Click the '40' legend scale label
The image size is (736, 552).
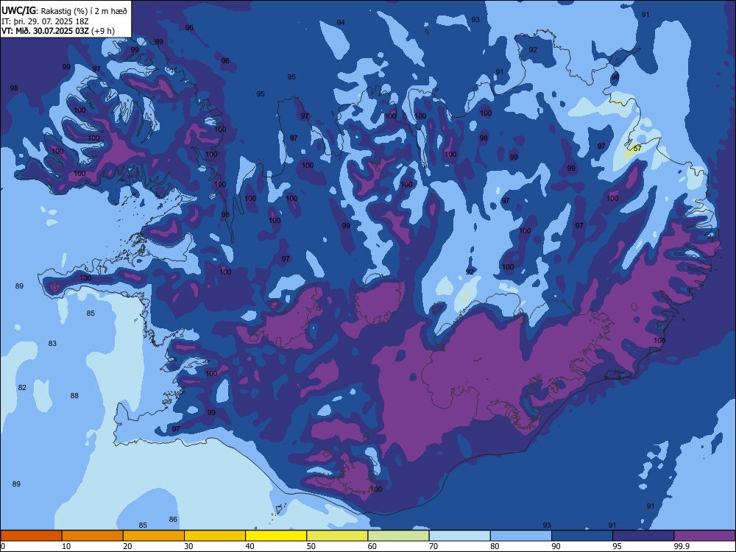250,546
